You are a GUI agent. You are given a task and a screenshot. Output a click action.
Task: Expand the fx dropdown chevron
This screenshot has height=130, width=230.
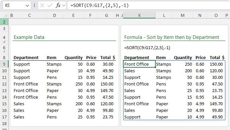coord(64,6)
